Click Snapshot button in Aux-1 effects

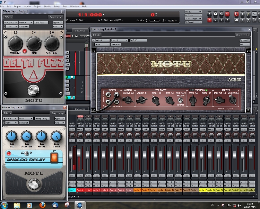(24, 123)
